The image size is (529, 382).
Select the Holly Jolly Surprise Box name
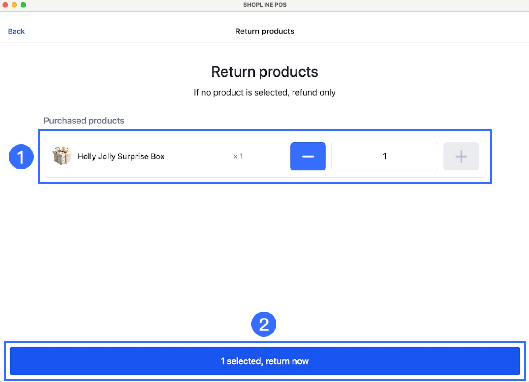121,156
